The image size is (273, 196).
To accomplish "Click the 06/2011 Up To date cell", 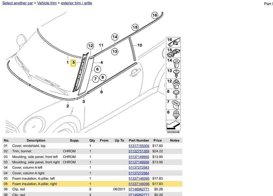I will (x=119, y=189).
